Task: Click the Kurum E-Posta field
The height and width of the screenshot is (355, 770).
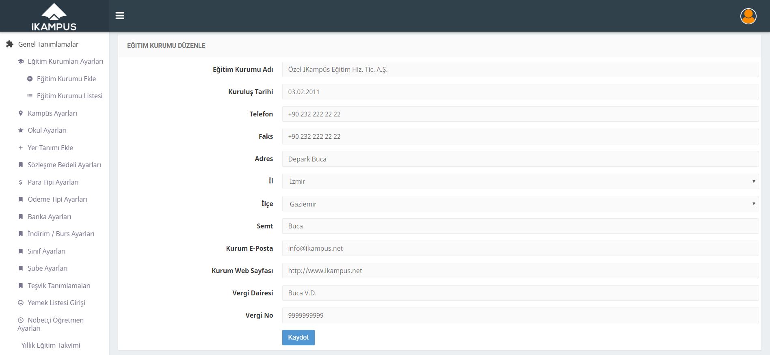Action: pyautogui.click(x=520, y=248)
